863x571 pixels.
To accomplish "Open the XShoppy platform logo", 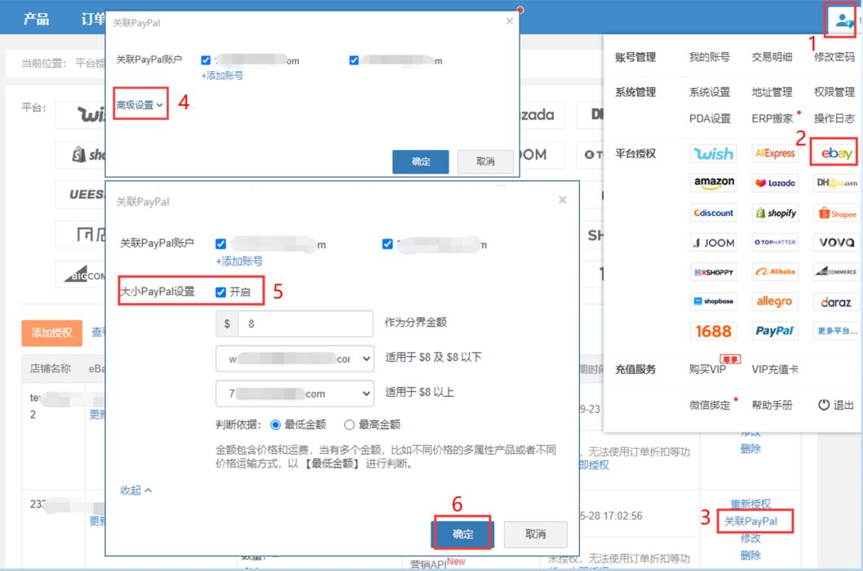I will (713, 271).
